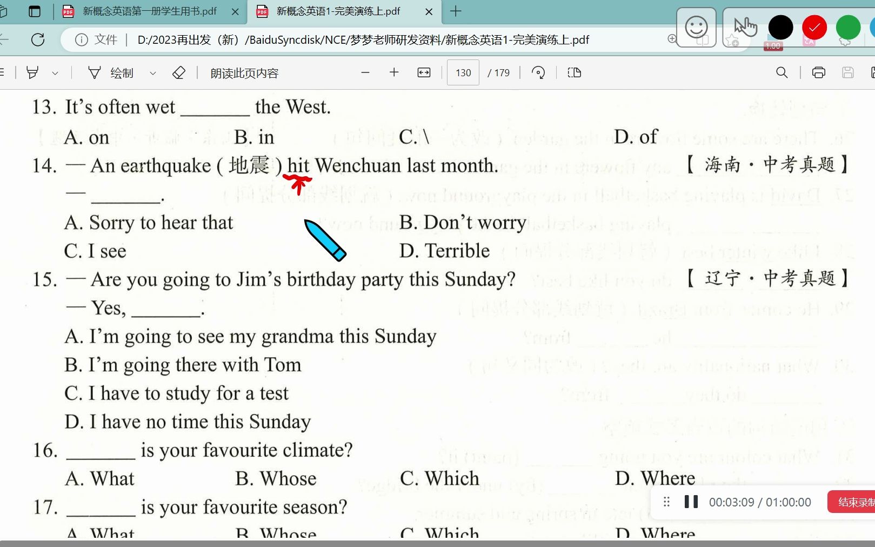Close the 新概念英语1-完美演练上.pdf tab

[429, 11]
